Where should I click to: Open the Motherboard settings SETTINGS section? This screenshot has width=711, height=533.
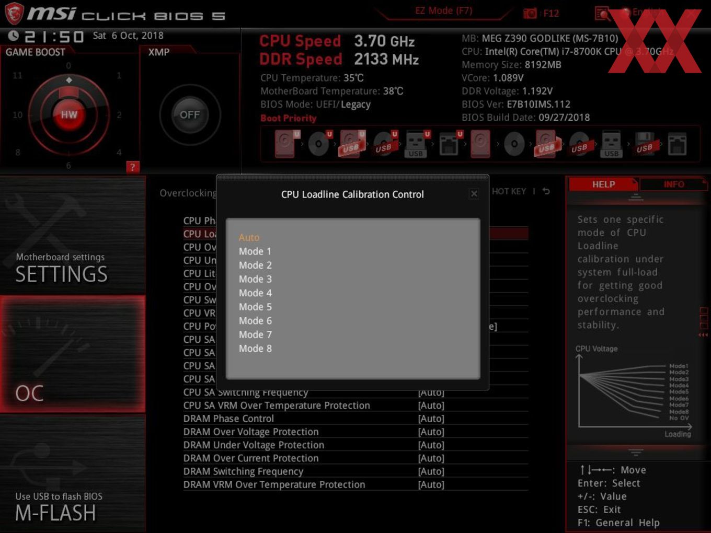pos(73,235)
